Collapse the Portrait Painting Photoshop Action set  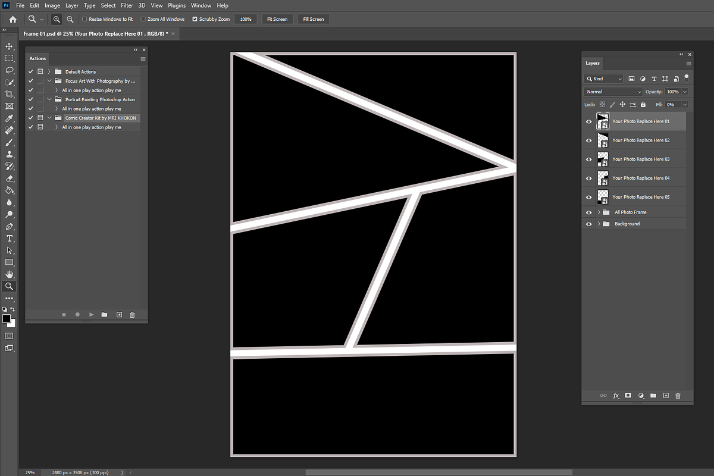[49, 99]
